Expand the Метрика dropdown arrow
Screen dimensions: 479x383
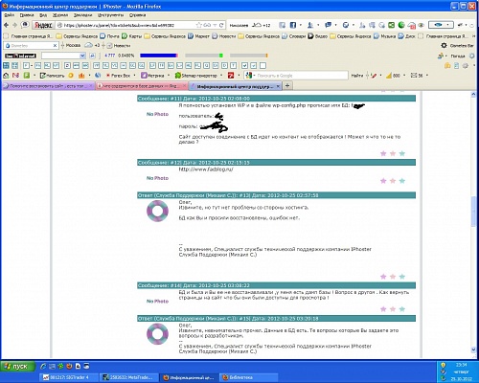169,76
